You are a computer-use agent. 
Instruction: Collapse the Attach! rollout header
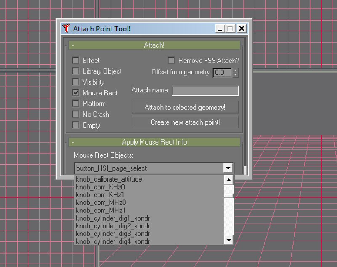(x=154, y=45)
